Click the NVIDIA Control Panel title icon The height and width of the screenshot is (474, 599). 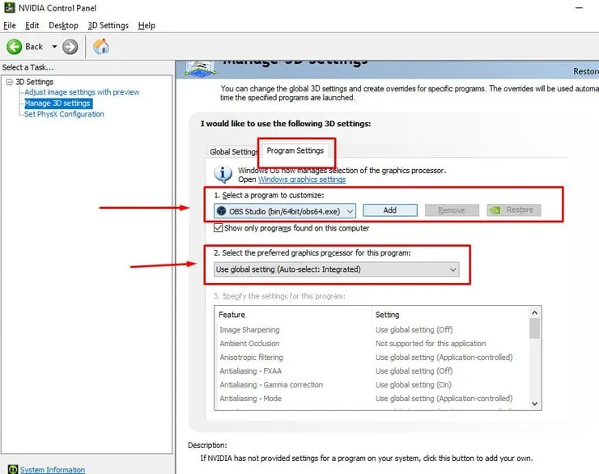pyautogui.click(x=10, y=7)
